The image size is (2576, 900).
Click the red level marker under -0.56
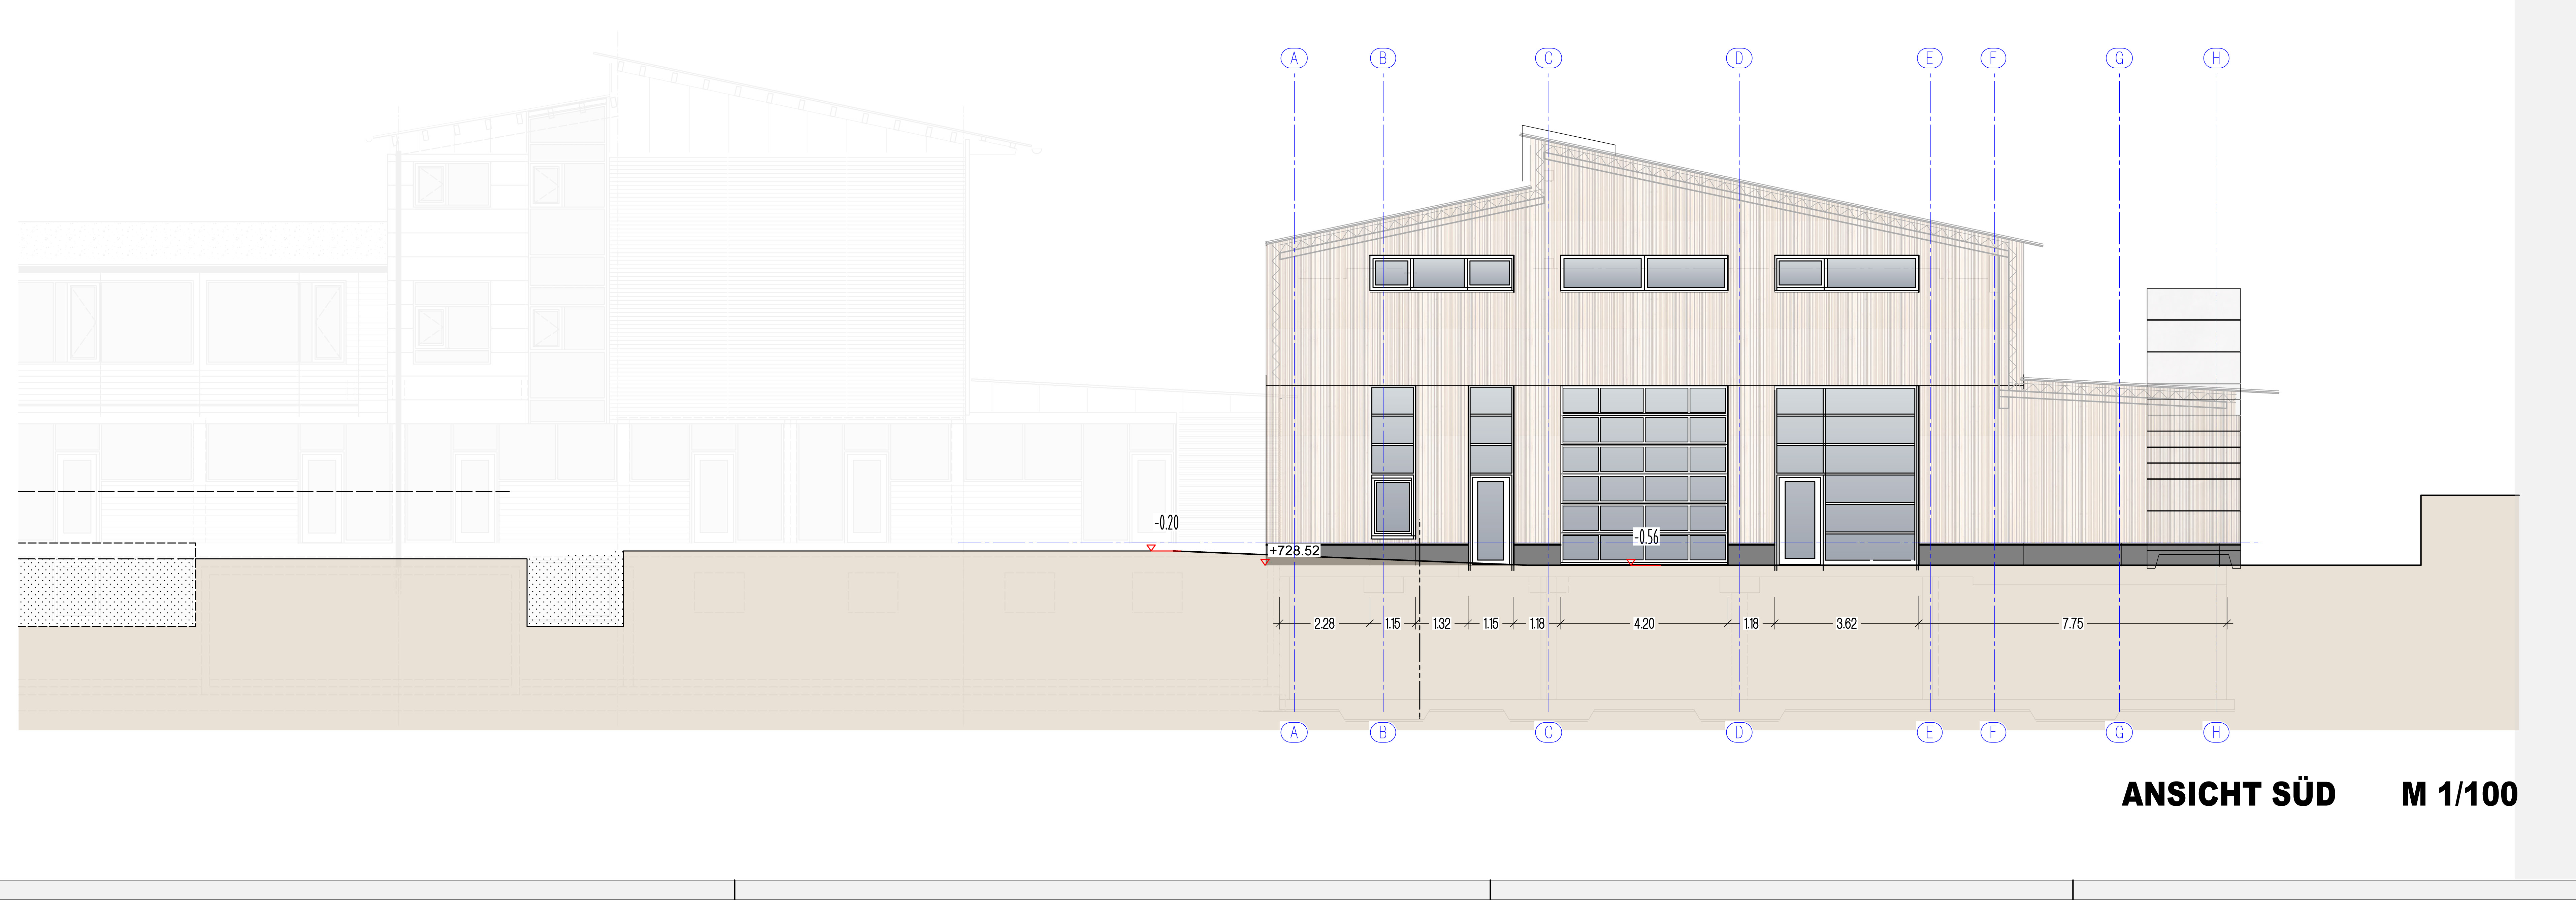(1631, 562)
